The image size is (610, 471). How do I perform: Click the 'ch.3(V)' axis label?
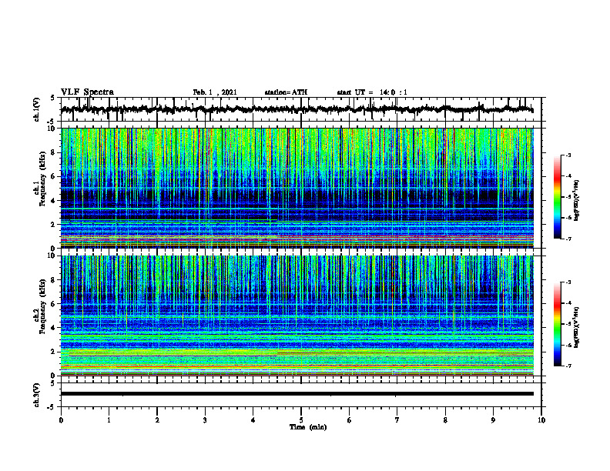(37, 395)
